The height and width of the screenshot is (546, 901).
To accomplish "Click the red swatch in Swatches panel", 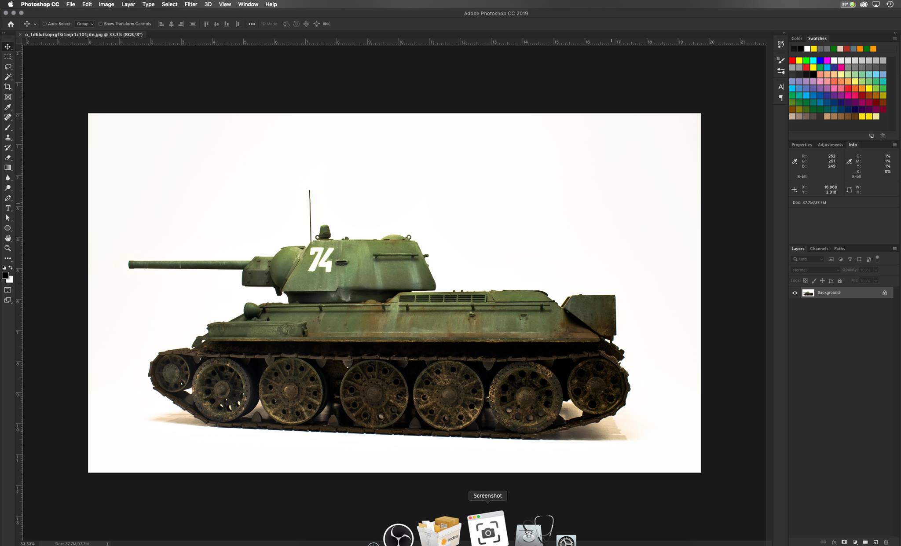I will click(x=792, y=60).
